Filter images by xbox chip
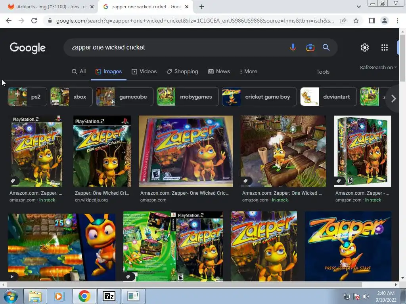 click(x=71, y=97)
